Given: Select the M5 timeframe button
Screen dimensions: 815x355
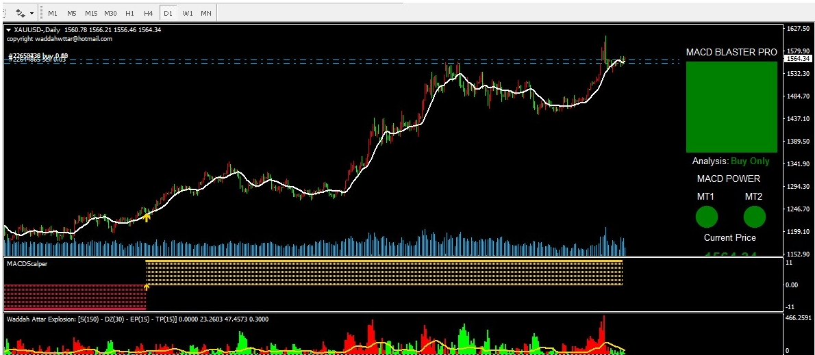Looking at the screenshot, I should pos(72,13).
